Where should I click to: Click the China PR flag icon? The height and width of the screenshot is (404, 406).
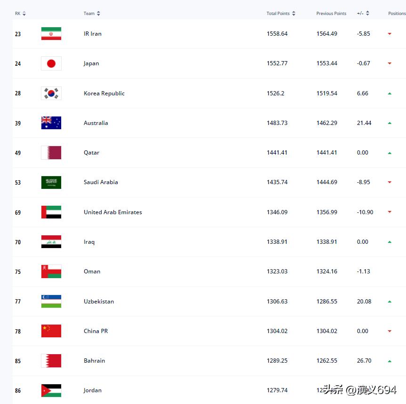(51, 331)
